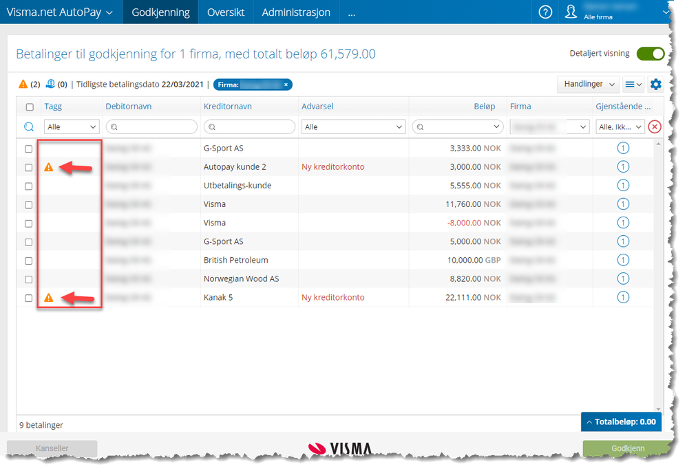The height and width of the screenshot is (471, 687).
Task: Click warning tag on Kanak 5 row
Action: 49,298
